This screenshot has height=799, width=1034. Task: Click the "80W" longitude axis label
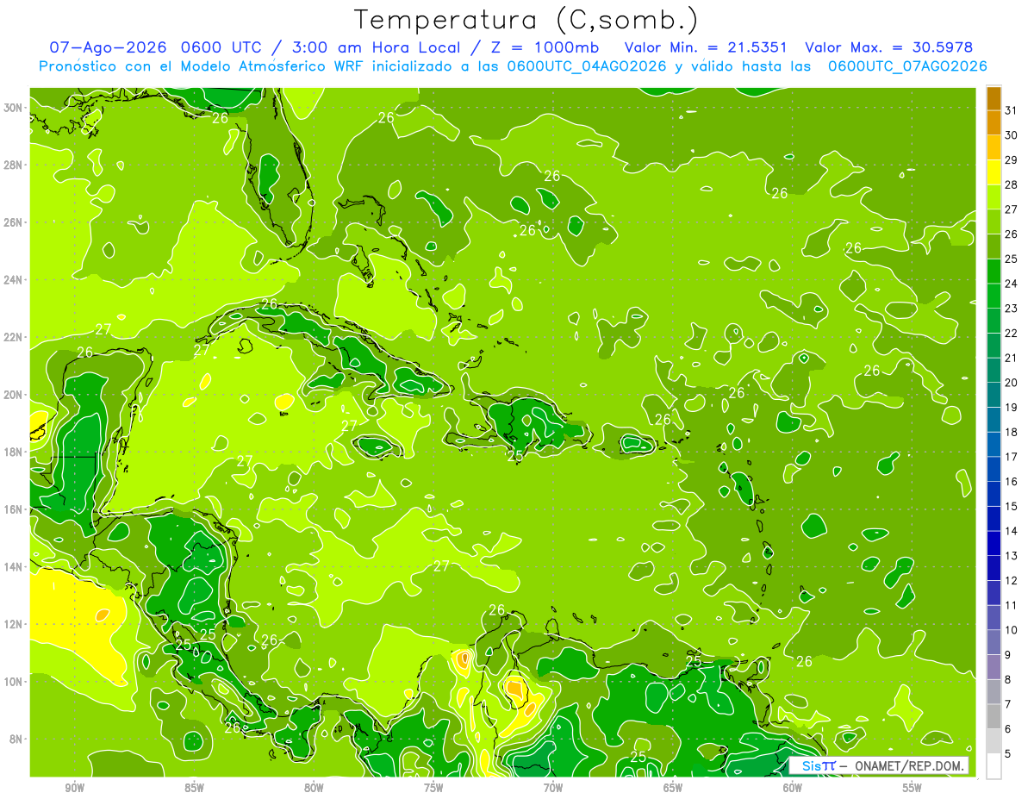314,788
